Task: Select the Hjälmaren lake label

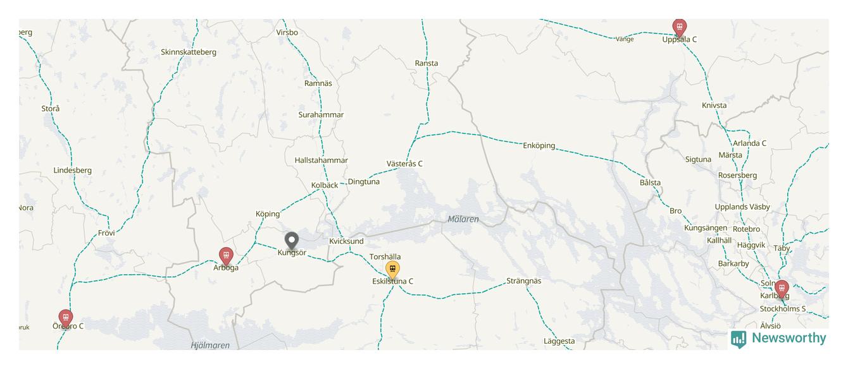Action: point(210,346)
